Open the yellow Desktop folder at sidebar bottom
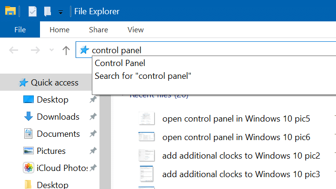Viewport: 336px width, 189px height. pyautogui.click(x=52, y=185)
